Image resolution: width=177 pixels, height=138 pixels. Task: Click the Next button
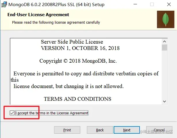[x=127, y=130]
